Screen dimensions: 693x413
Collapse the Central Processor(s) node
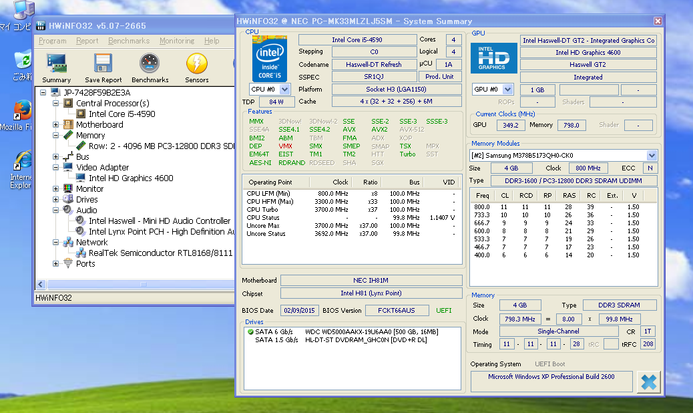click(x=55, y=103)
